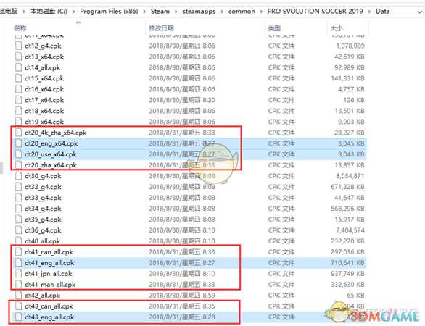Select the dt41_can_all.cpk file icon
Viewport: 425px width, 326px height.
coord(18,252)
